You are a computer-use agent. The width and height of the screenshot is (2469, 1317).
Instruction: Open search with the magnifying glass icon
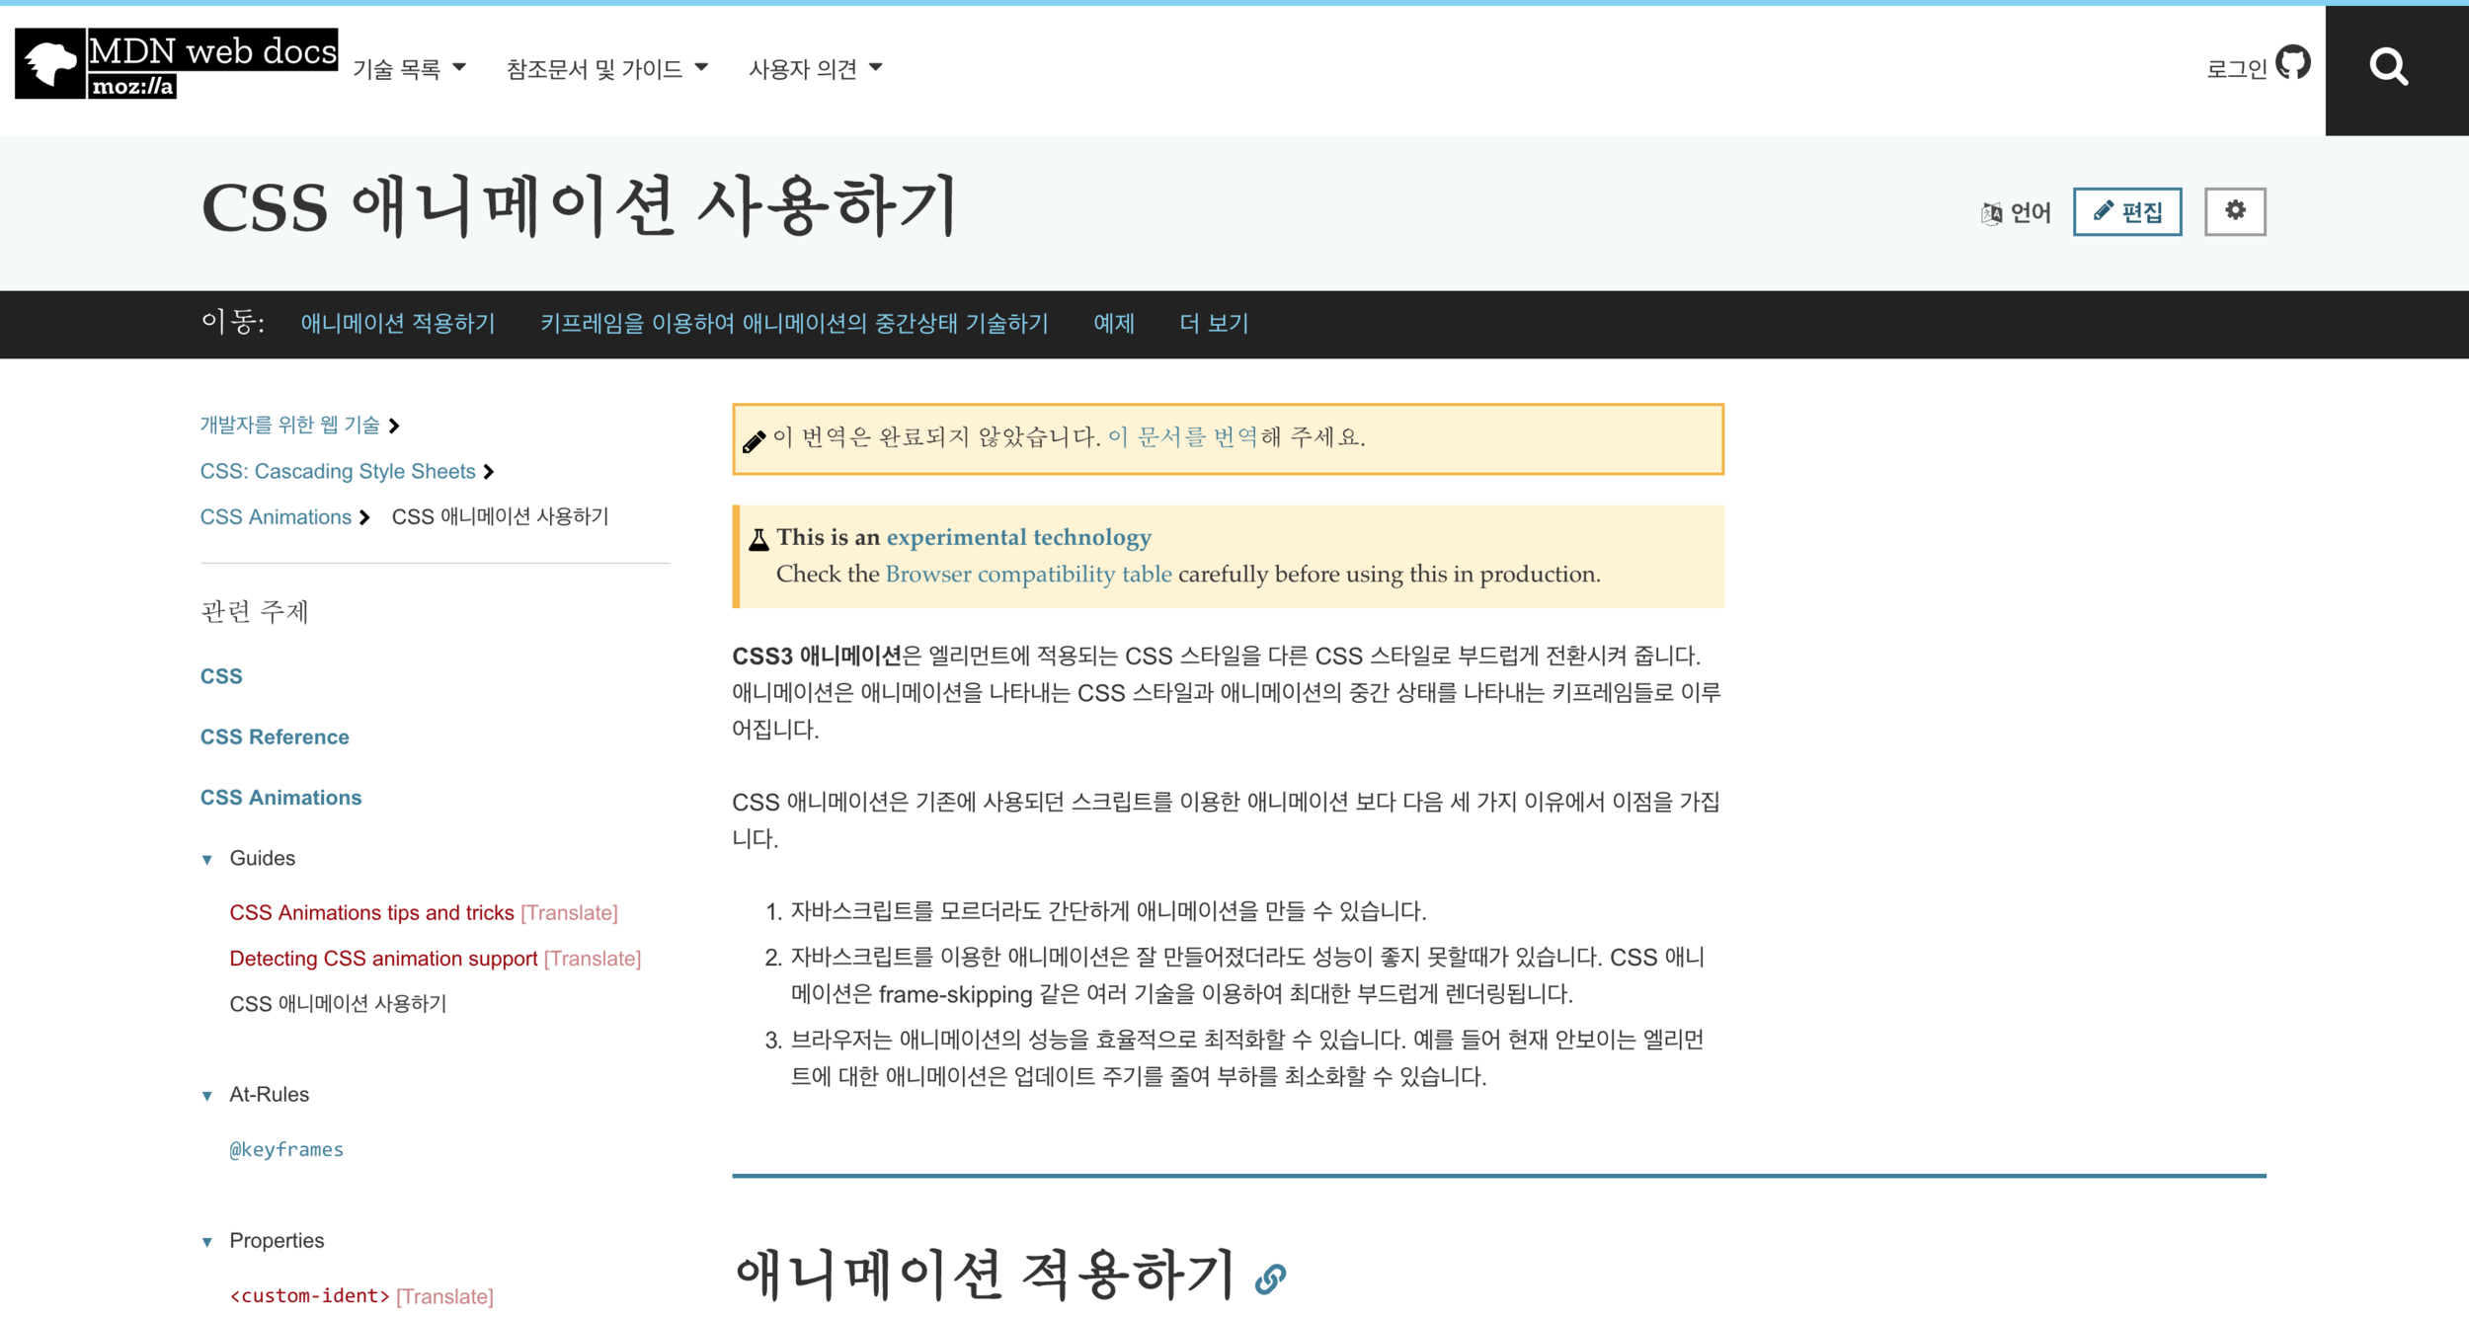[2388, 68]
